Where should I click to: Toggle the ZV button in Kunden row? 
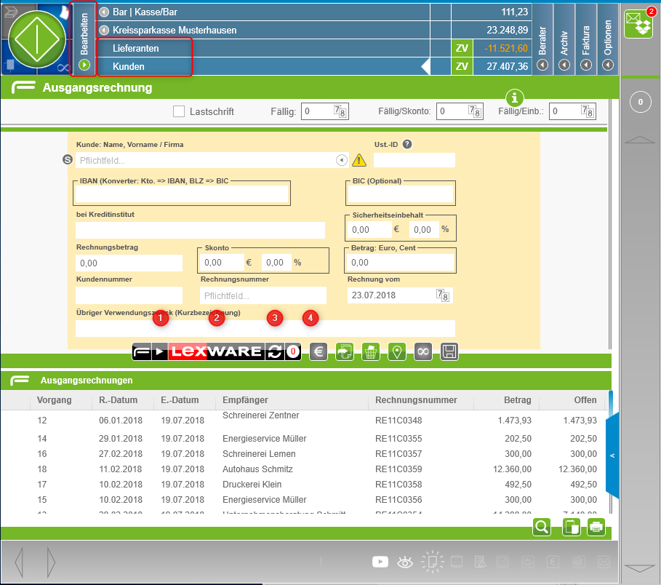(462, 66)
